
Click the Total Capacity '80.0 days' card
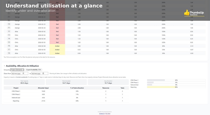(24, 82)
